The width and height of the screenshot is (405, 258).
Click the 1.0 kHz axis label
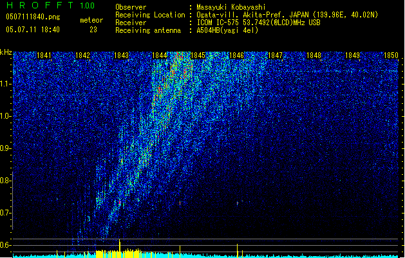pyautogui.click(x=6, y=116)
